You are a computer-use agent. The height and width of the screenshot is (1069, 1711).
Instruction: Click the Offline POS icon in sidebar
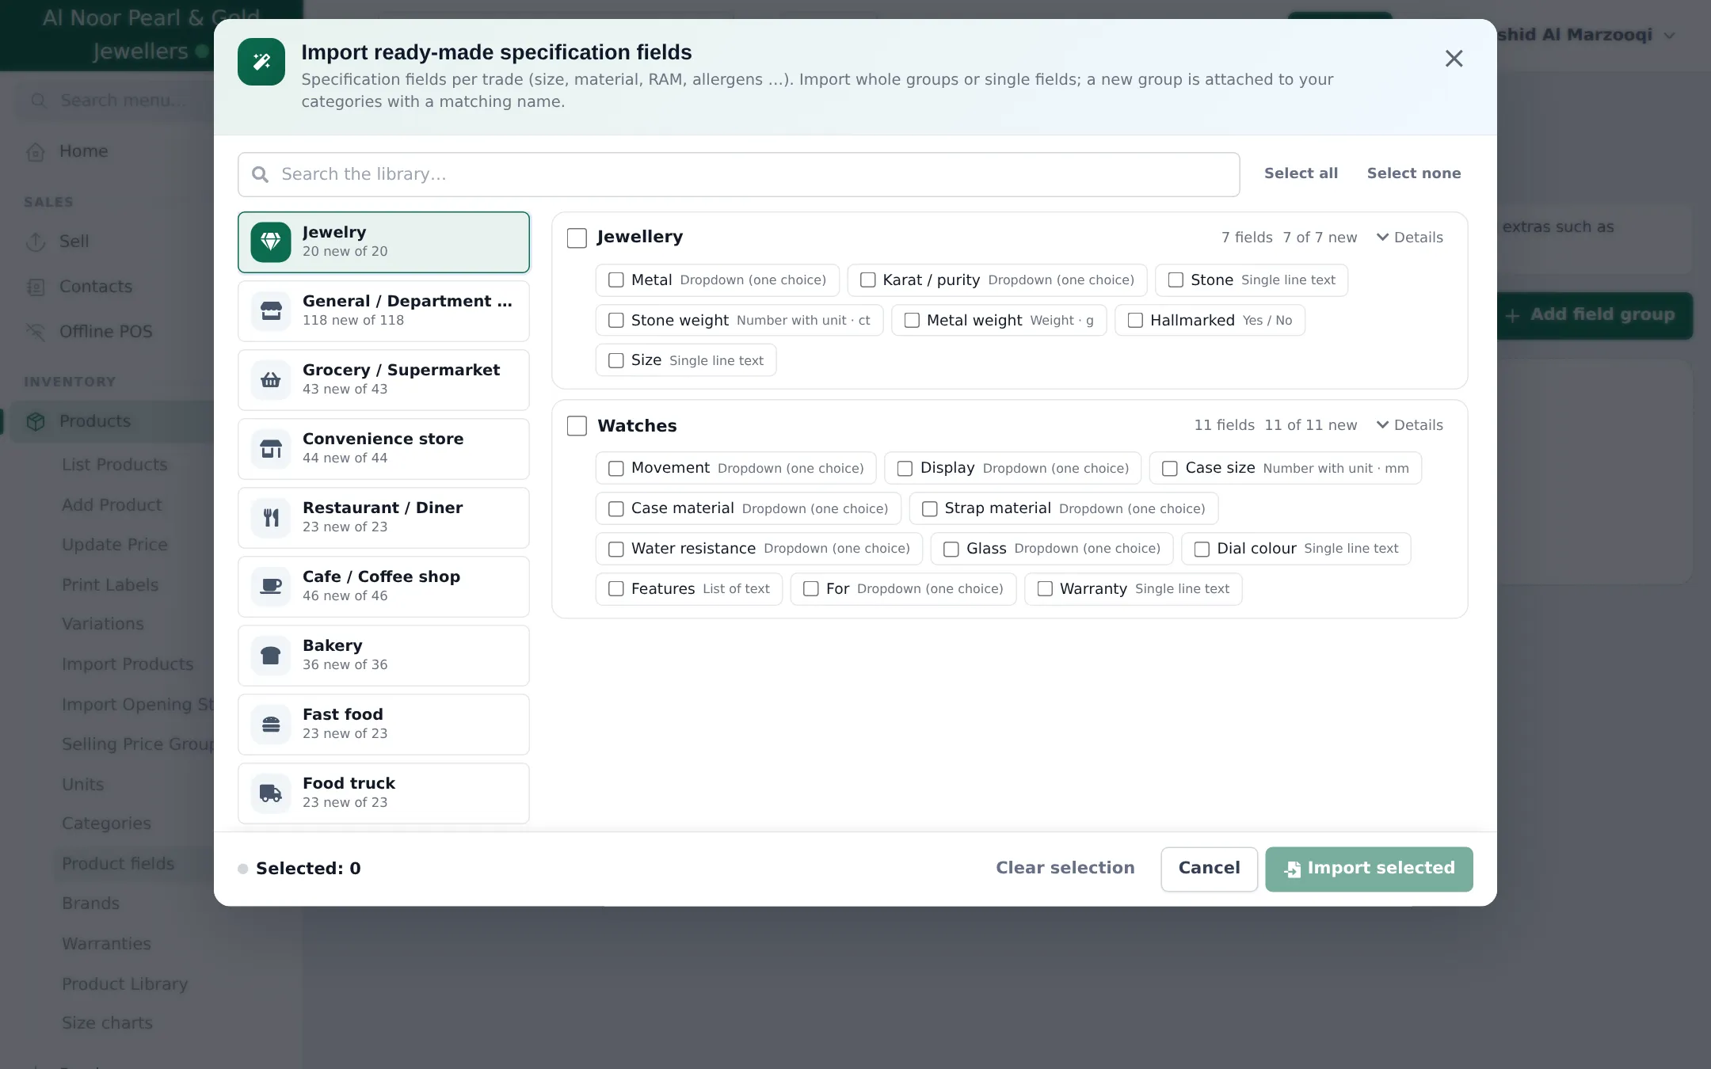[x=36, y=332]
